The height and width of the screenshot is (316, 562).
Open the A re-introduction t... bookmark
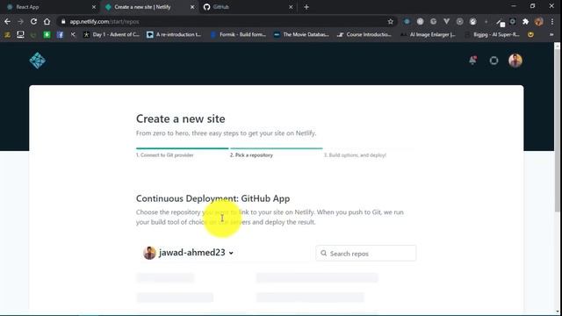coord(174,35)
